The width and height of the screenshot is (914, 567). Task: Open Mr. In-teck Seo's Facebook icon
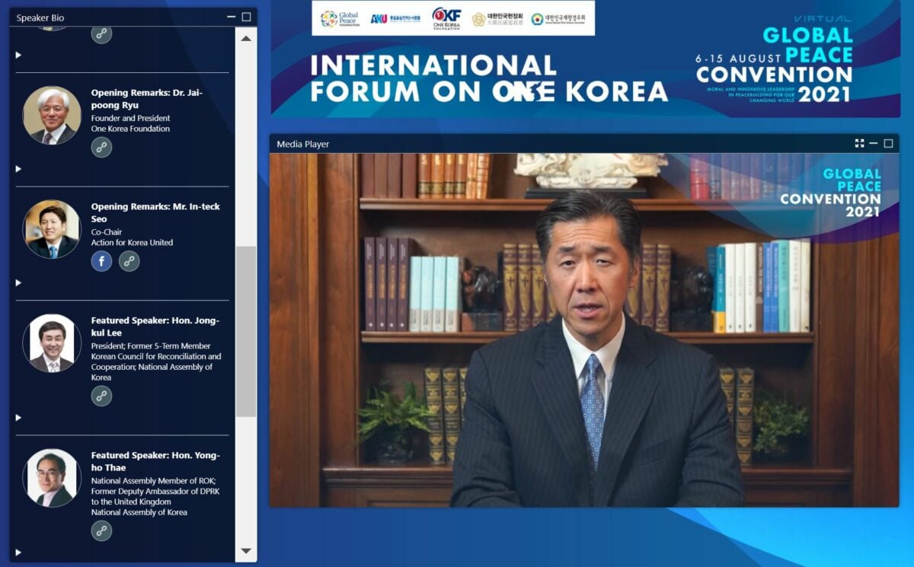[101, 262]
